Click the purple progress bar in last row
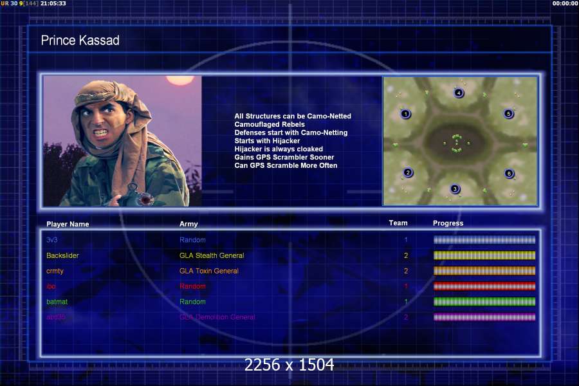 (x=484, y=317)
